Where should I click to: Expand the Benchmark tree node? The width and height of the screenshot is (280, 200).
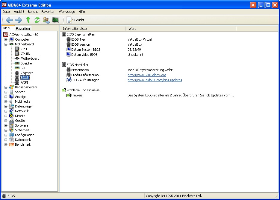point(6,144)
